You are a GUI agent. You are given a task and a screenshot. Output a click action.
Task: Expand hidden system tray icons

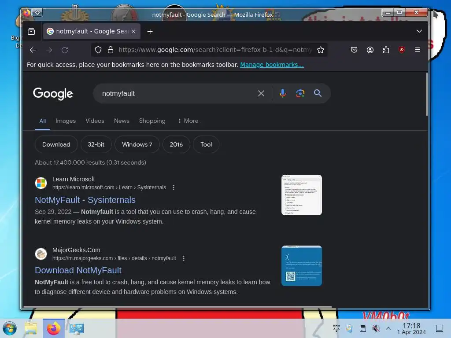(388, 328)
